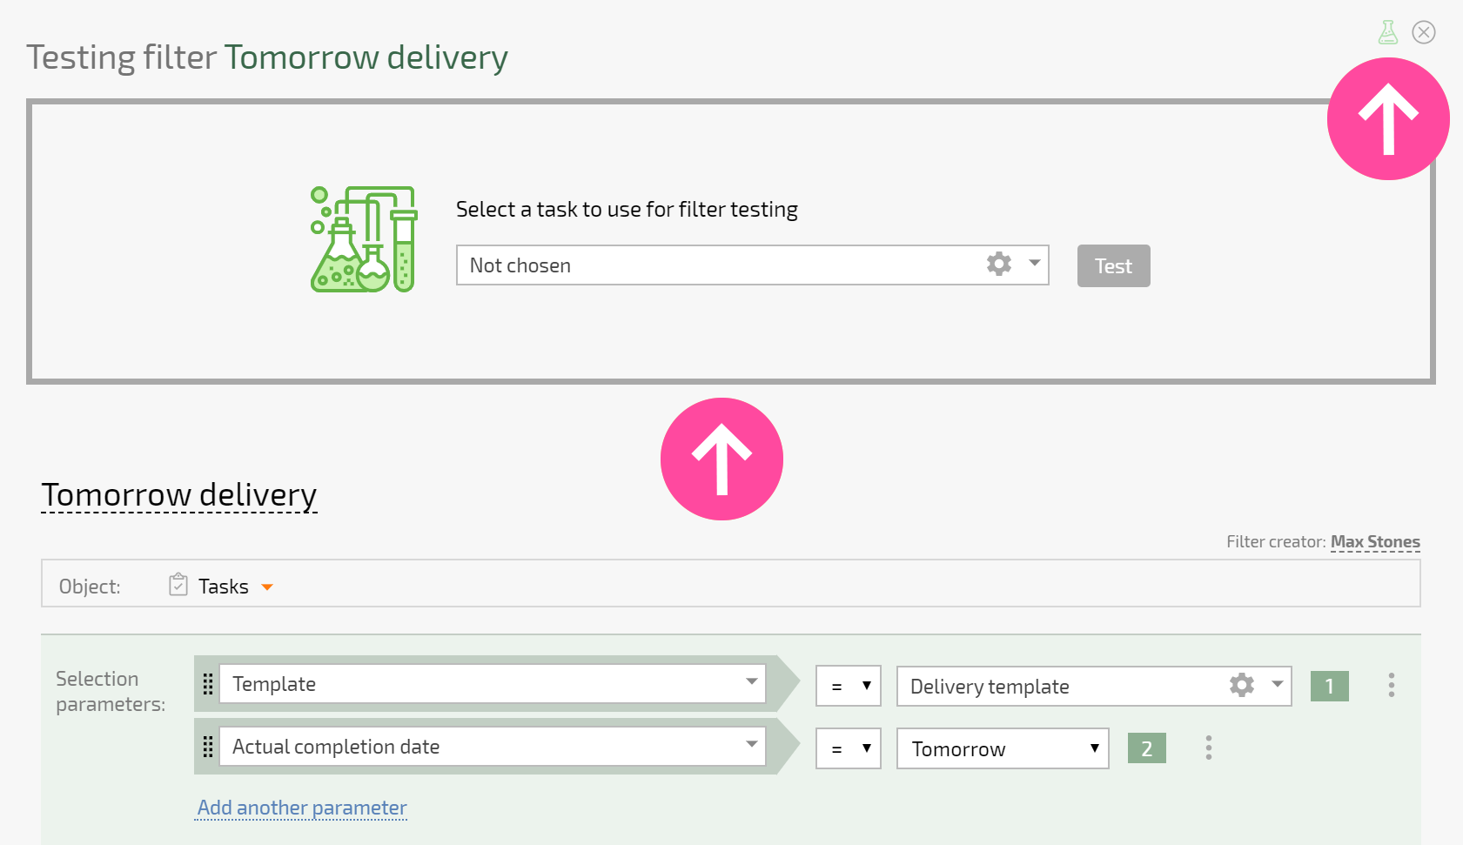The image size is (1463, 845).
Task: Click the laboratory flasks illustration
Action: point(364,239)
